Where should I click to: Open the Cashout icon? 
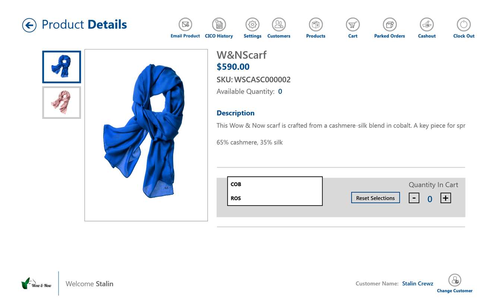click(x=427, y=25)
